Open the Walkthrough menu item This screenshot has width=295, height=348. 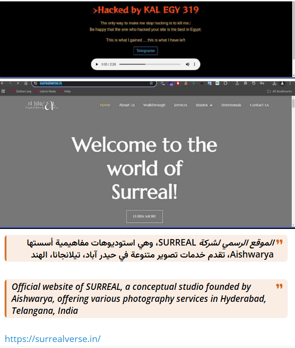click(x=154, y=105)
